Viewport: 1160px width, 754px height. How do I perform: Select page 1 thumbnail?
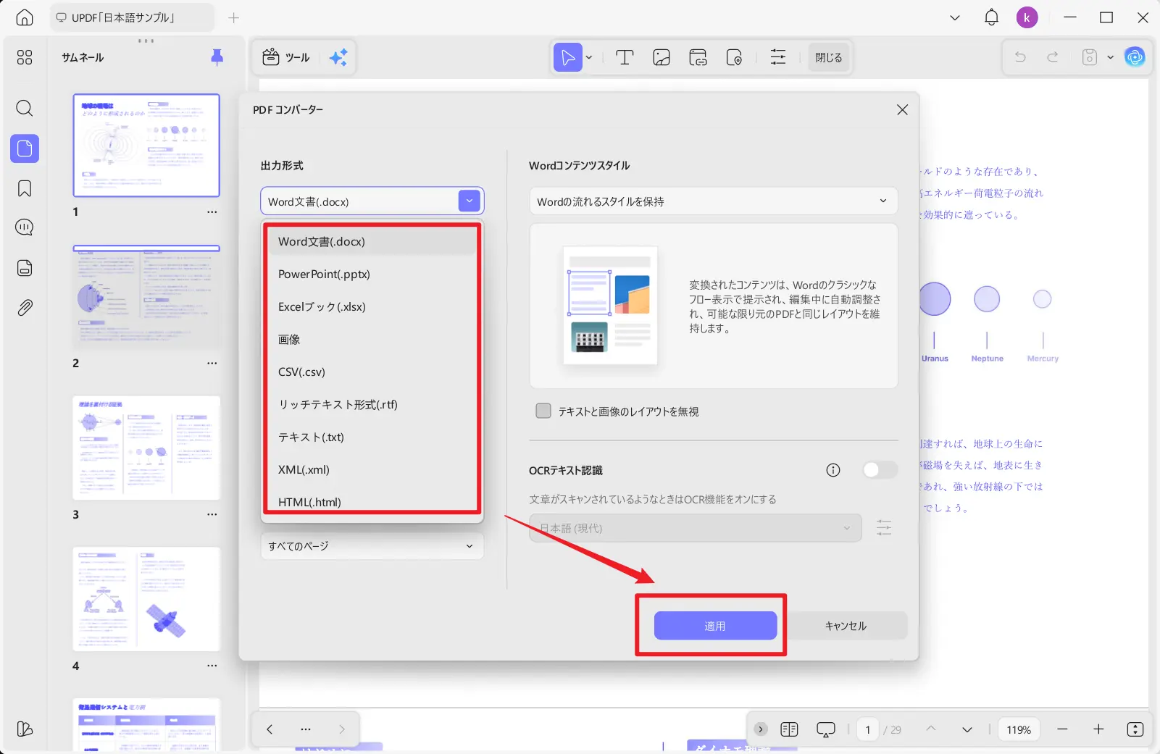146,145
